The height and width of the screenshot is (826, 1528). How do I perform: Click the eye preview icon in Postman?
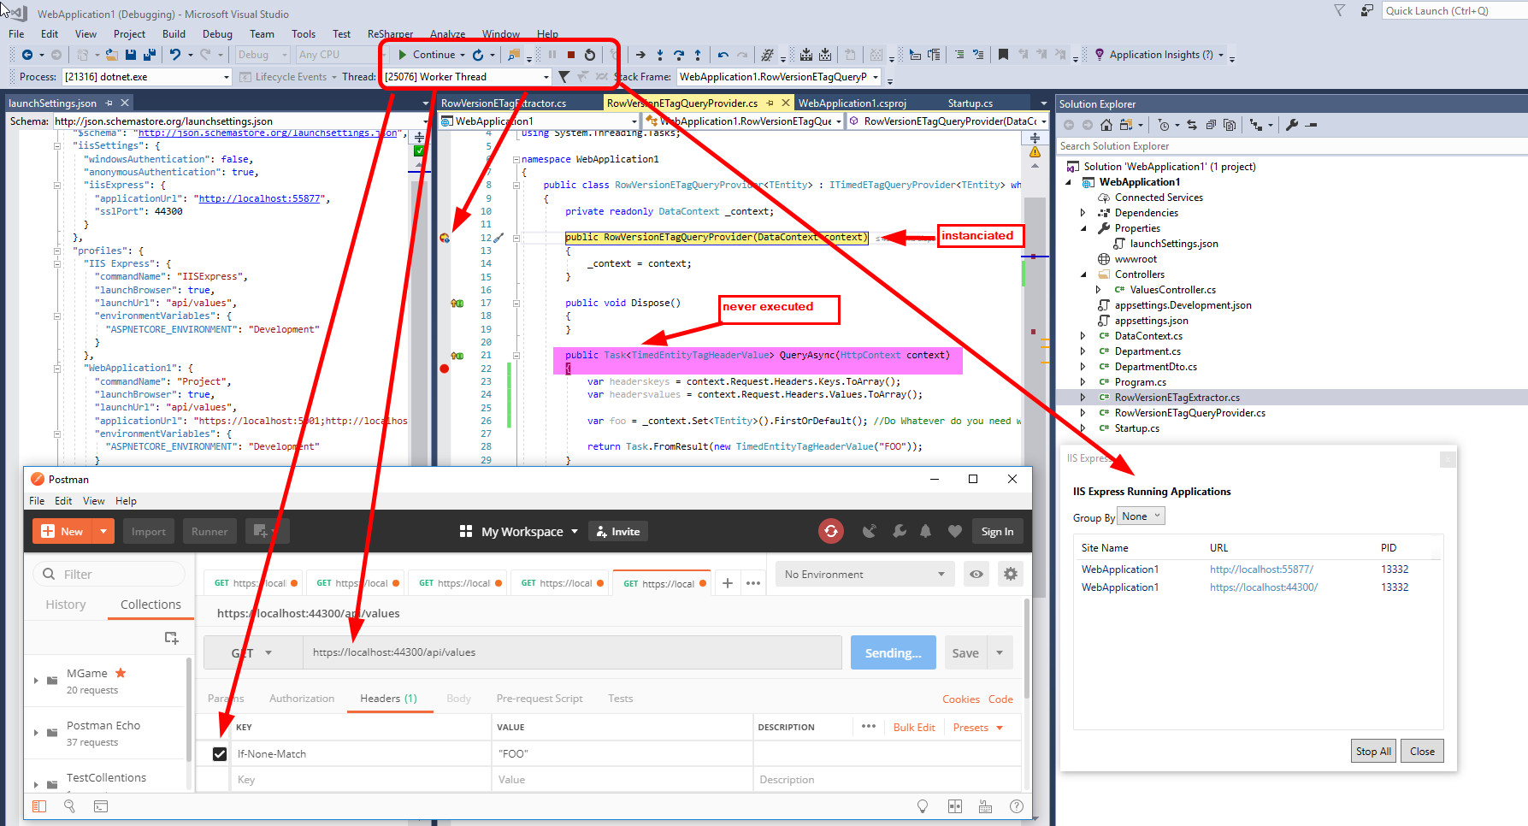tap(976, 574)
